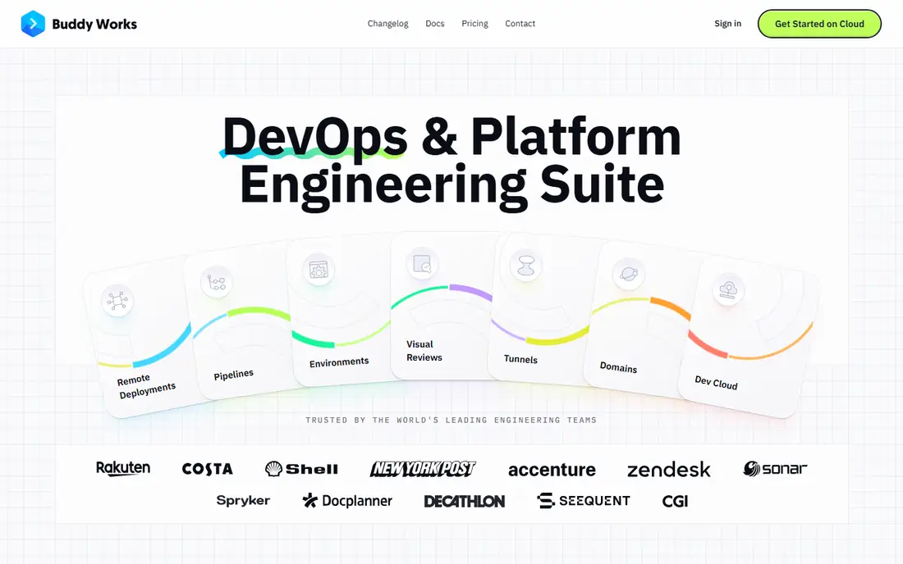Click the Sonar logo
This screenshot has height=564, width=903.
pos(775,469)
